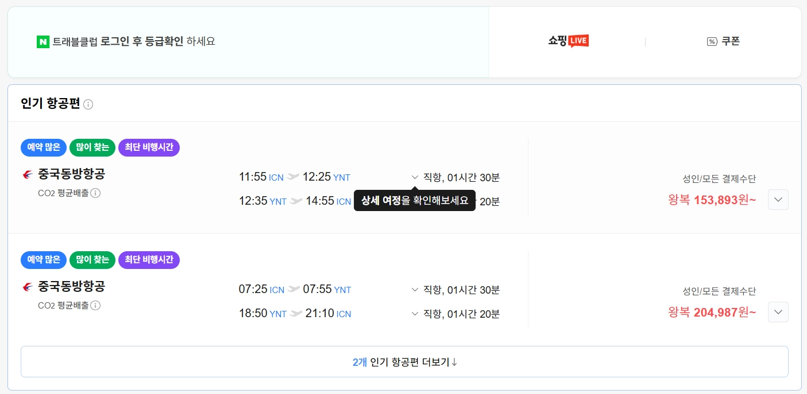The height and width of the screenshot is (394, 807).
Task: Select the 최단 비행시간 badge on second flight
Action: pos(149,260)
